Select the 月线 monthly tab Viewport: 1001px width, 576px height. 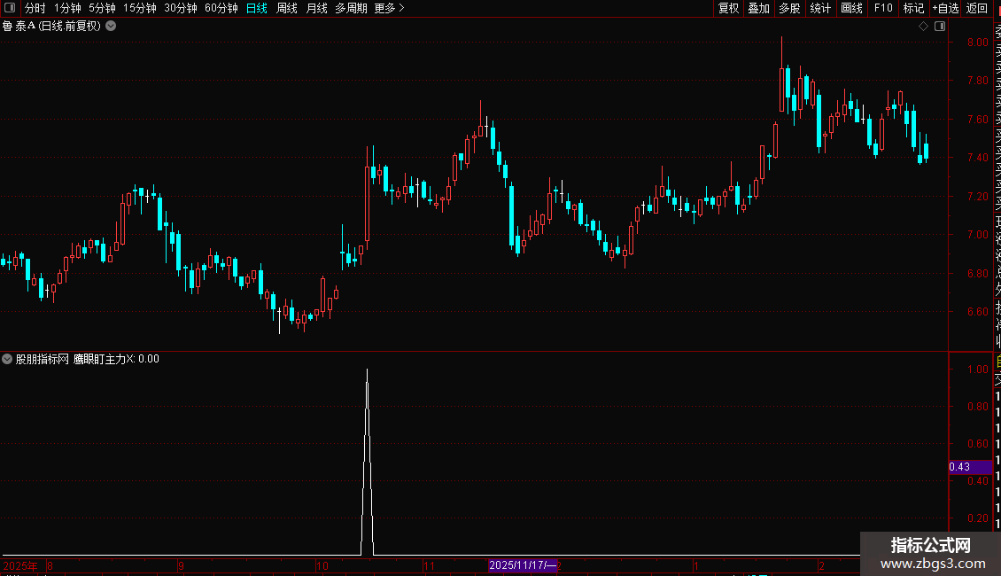point(316,8)
